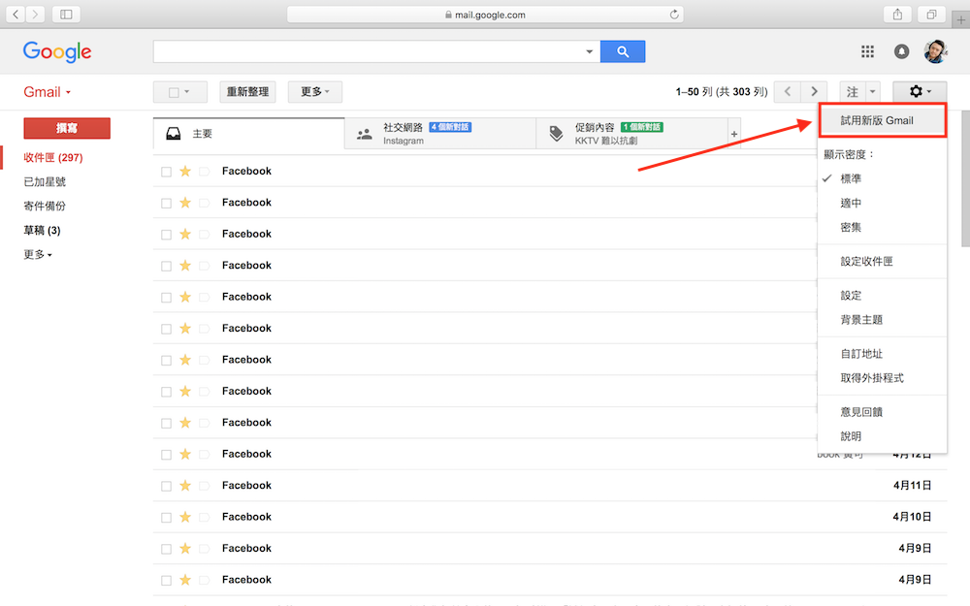Check the Facebook email dated 4月11日
This screenshot has width=970, height=606.
click(167, 486)
